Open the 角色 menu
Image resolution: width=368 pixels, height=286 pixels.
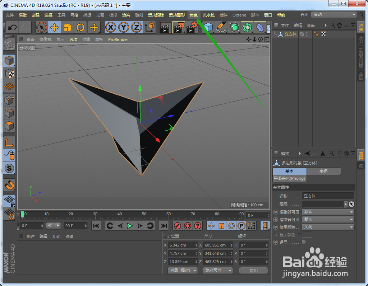pos(194,15)
